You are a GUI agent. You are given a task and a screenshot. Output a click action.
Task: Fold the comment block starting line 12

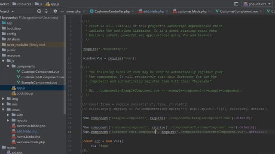click(81, 67)
